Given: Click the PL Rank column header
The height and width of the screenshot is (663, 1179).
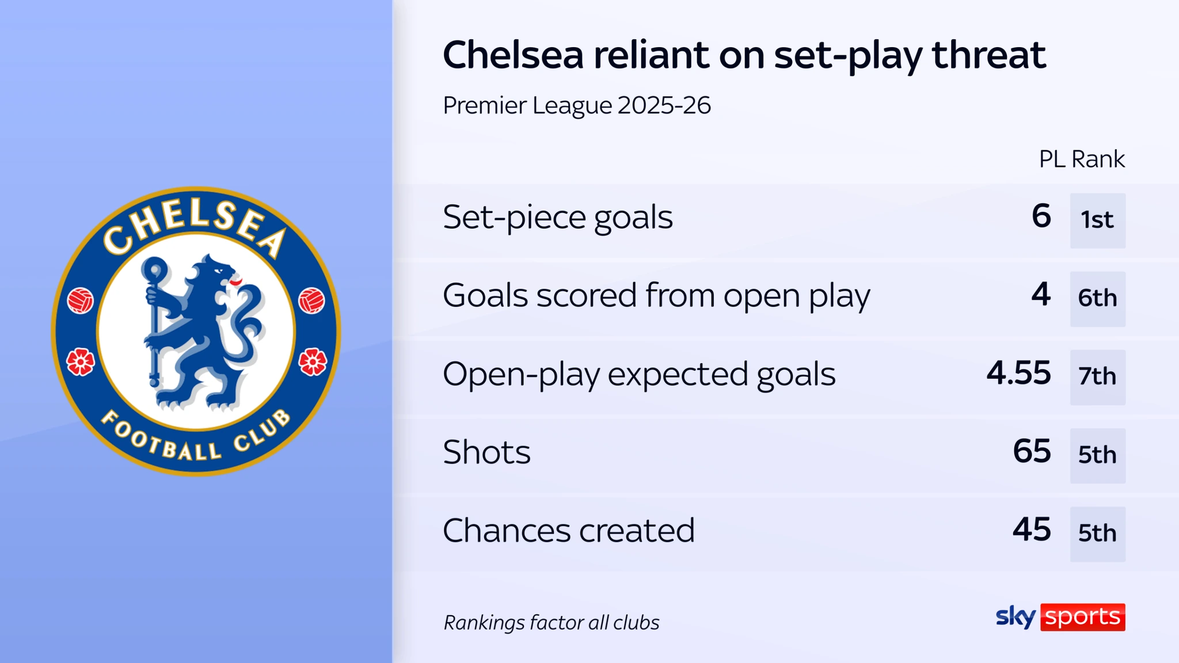Looking at the screenshot, I should pos(1081,159).
